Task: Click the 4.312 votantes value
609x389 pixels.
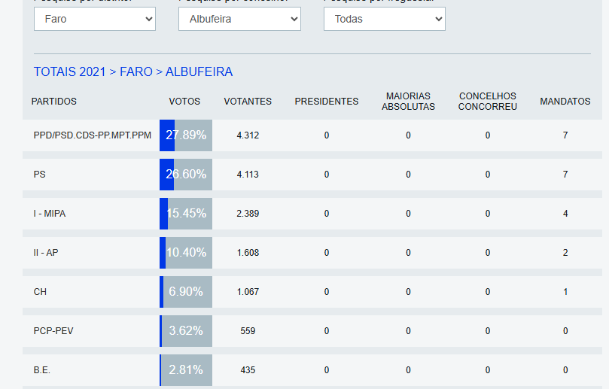Action: pyautogui.click(x=248, y=135)
